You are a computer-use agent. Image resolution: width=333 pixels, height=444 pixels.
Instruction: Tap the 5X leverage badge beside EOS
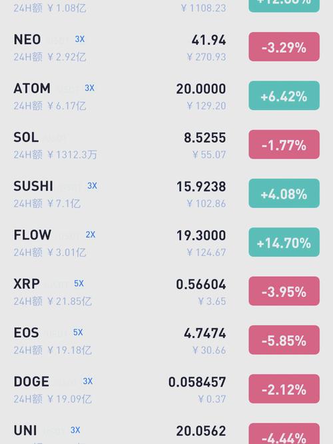pyautogui.click(x=78, y=332)
